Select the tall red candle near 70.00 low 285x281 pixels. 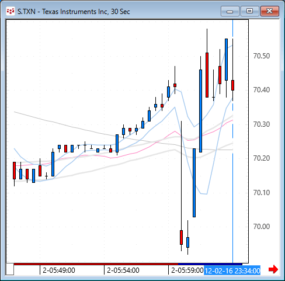pyautogui.click(x=181, y=237)
